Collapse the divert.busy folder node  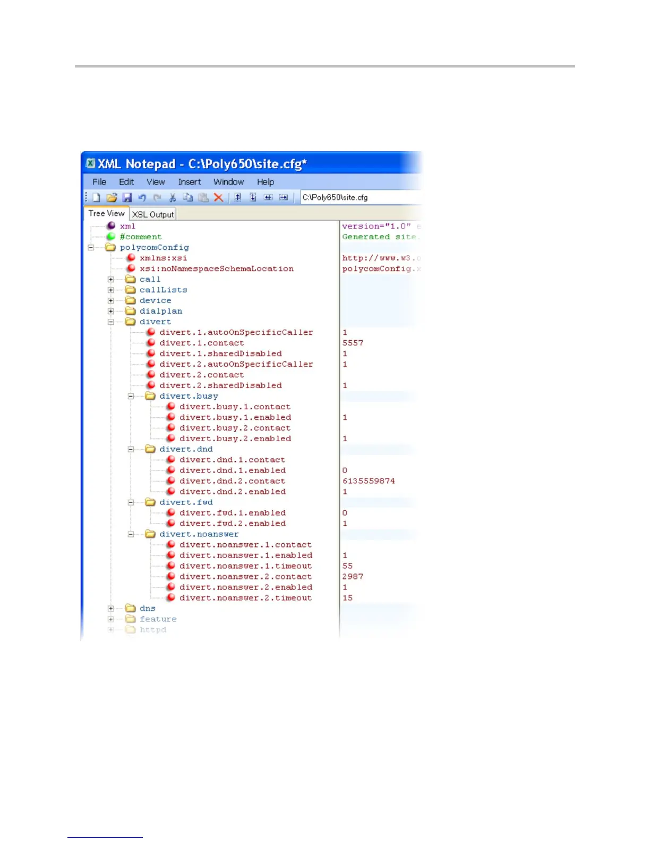[131, 396]
